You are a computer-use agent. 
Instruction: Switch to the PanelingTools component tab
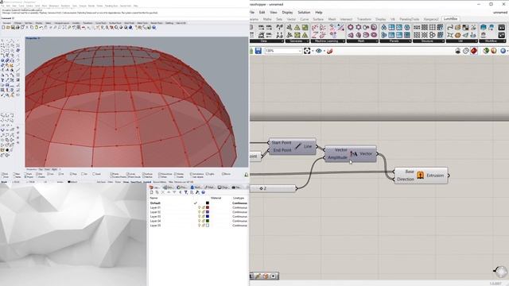click(x=410, y=19)
